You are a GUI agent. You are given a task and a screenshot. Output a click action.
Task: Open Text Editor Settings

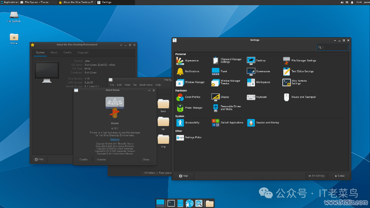(x=298, y=71)
